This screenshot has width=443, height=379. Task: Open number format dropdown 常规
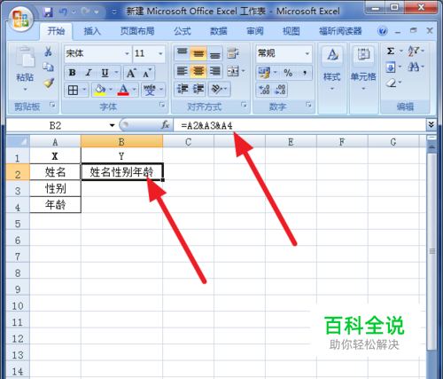(307, 53)
